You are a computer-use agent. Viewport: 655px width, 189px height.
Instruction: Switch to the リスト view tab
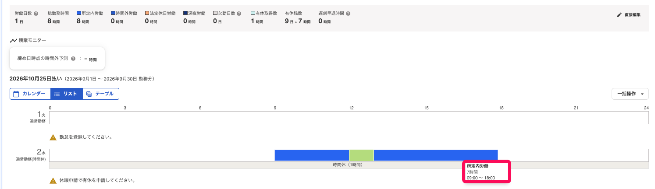tap(66, 94)
